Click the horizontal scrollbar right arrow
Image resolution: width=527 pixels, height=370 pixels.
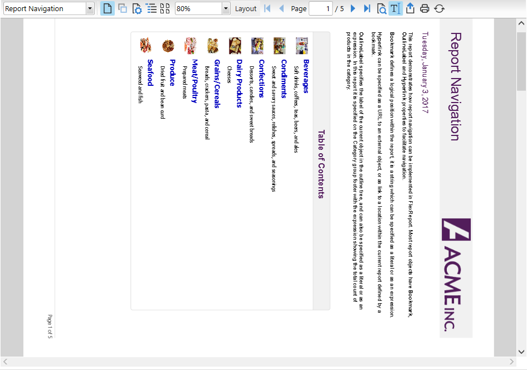click(511, 362)
